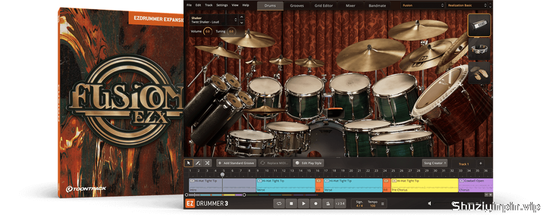
Task: Open the Twist Shaker - Loud instrument dropdown
Action: pos(213,19)
